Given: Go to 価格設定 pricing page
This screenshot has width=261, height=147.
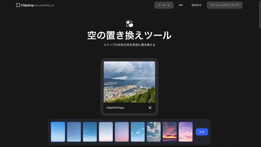Looking at the screenshot, I should pos(197,5).
